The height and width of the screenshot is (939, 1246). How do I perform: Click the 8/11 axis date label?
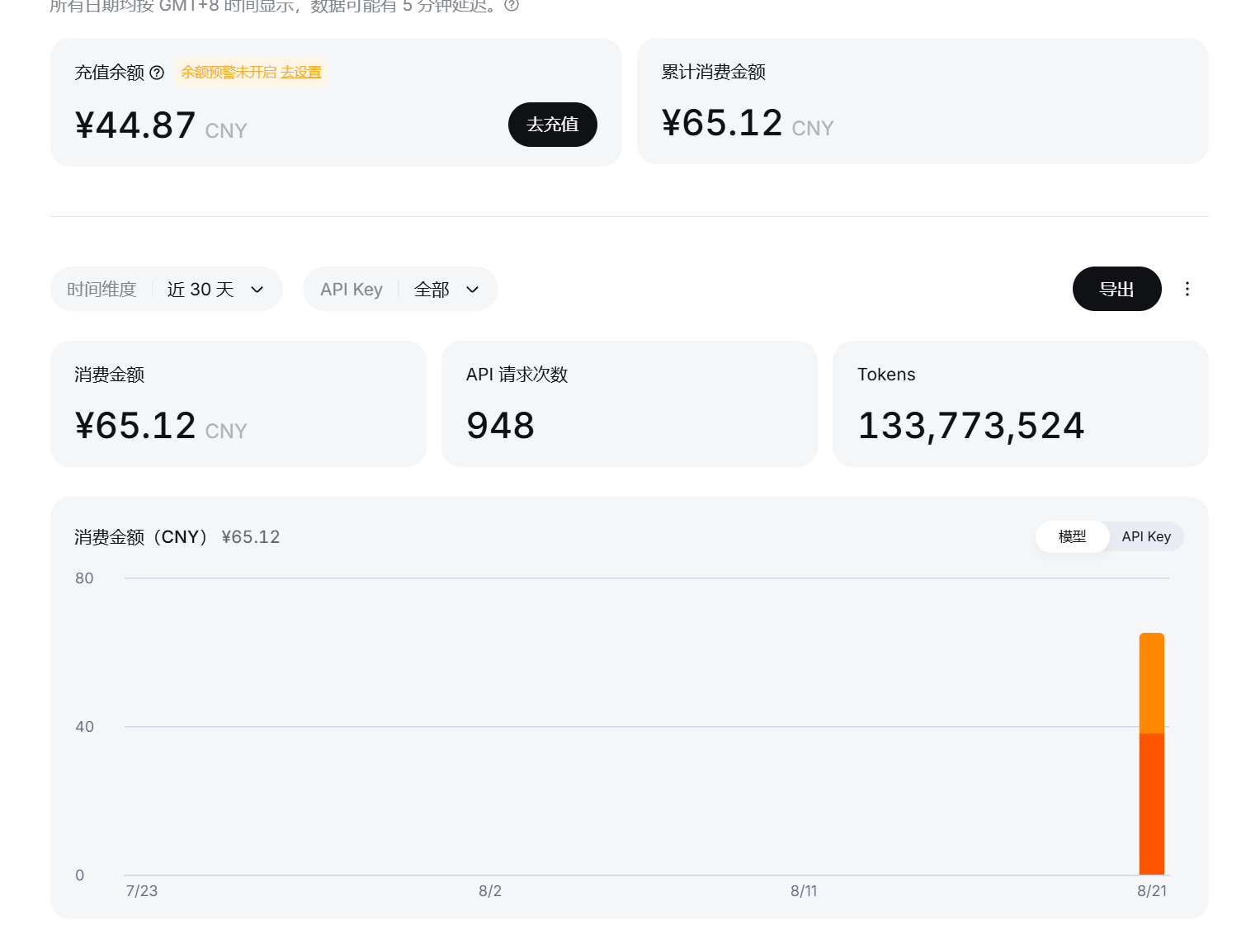(x=804, y=891)
